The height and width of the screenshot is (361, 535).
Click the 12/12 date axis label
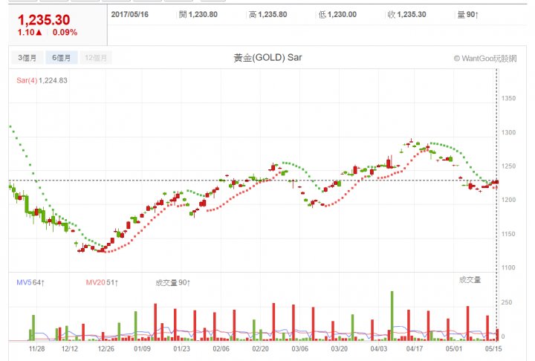point(70,348)
